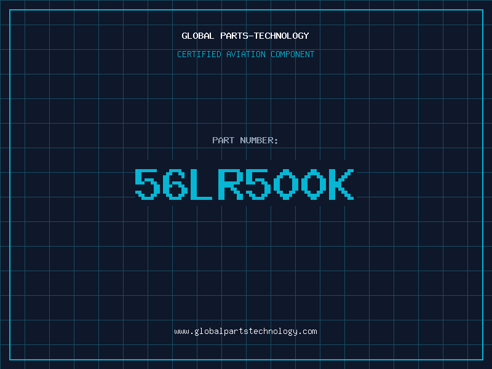
Task: Click the PART NUMBER: label
Action: pyautogui.click(x=245, y=140)
